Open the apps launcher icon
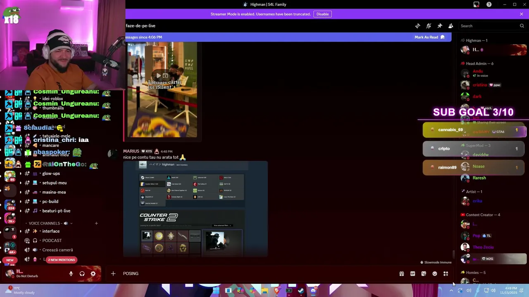529x297 pixels. point(446,273)
